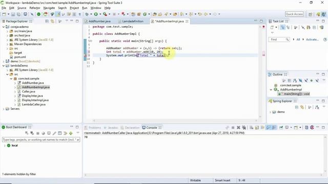Maximize the code editor area
Screen dimensions: 328x184
261,21
